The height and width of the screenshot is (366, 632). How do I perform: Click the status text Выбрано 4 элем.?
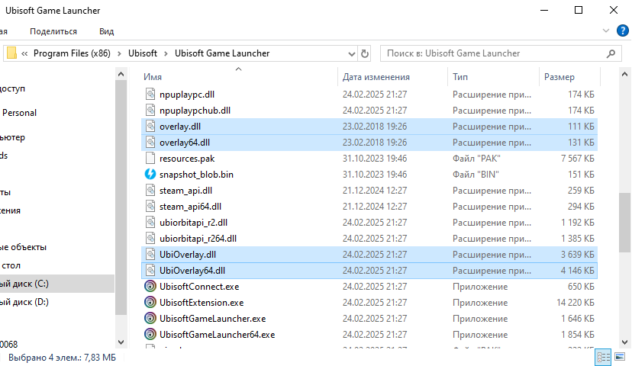pos(62,357)
